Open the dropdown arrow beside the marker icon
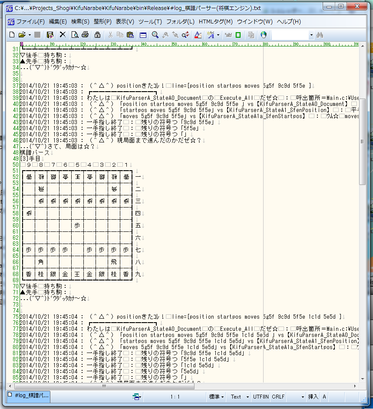The height and width of the screenshot is (409, 373). [218, 35]
